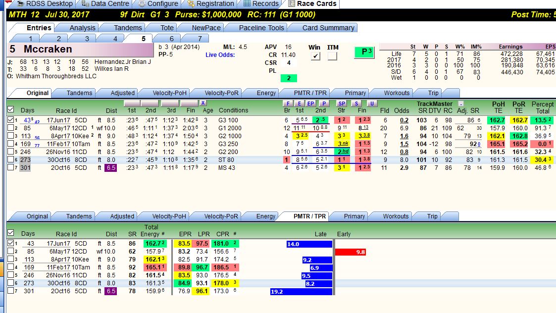This screenshot has height=313, width=556.
Task: Open the RDSS Desktop horse icon tab
Action: 21,3
